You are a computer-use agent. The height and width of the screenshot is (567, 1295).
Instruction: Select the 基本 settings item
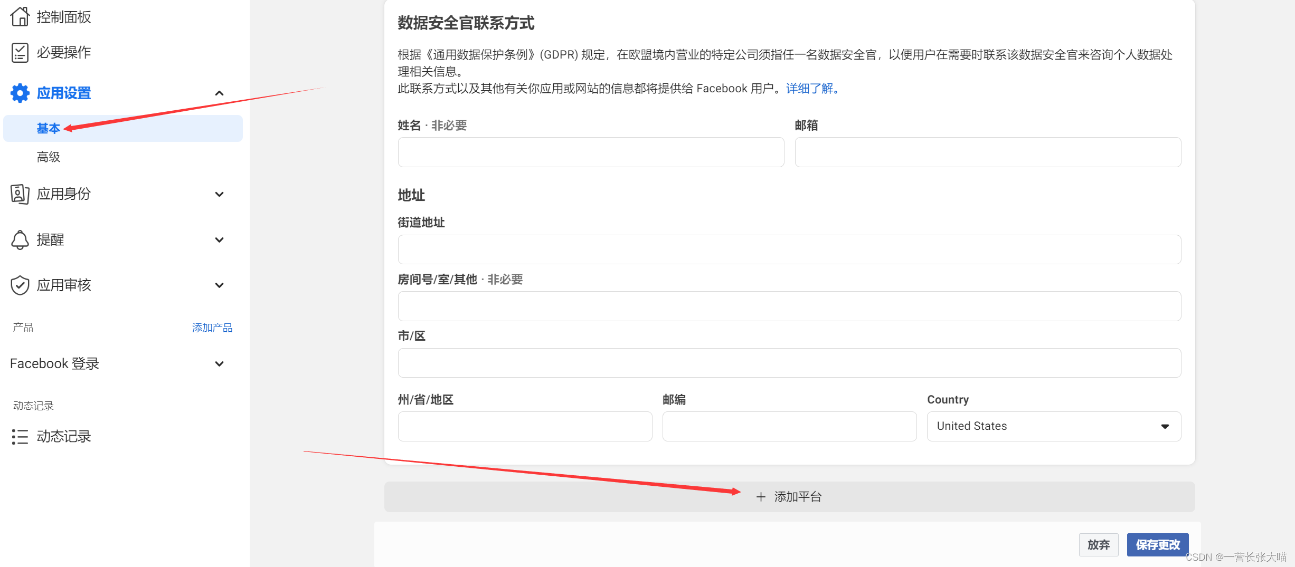click(x=48, y=128)
